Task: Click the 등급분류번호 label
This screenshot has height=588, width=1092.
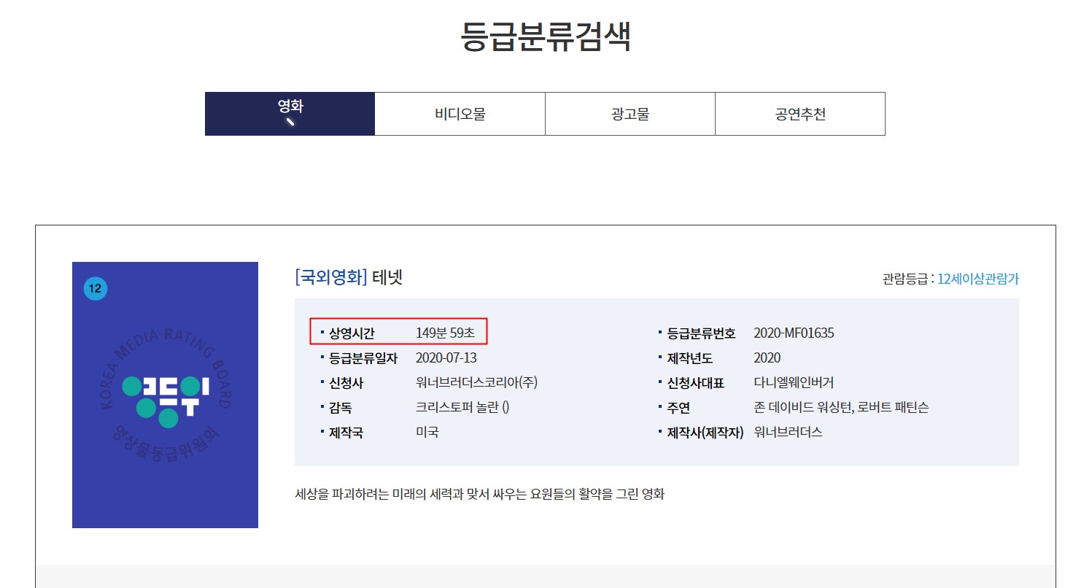Action: pos(701,333)
